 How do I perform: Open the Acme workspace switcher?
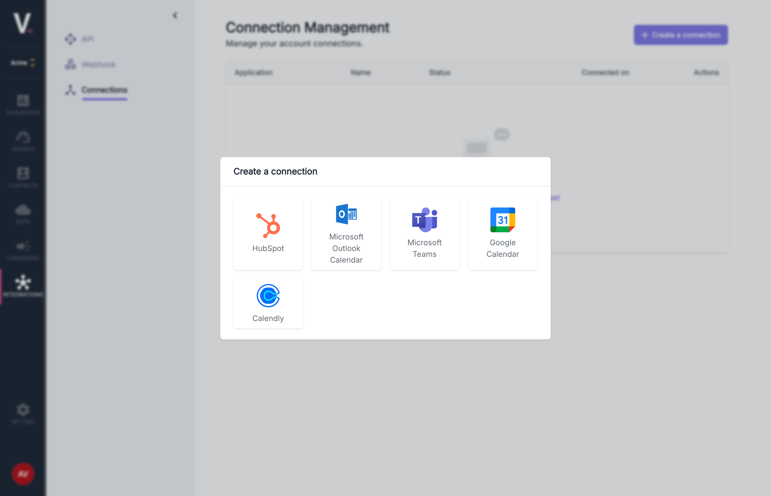pos(22,63)
